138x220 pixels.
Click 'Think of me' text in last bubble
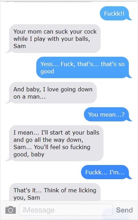click(60, 190)
